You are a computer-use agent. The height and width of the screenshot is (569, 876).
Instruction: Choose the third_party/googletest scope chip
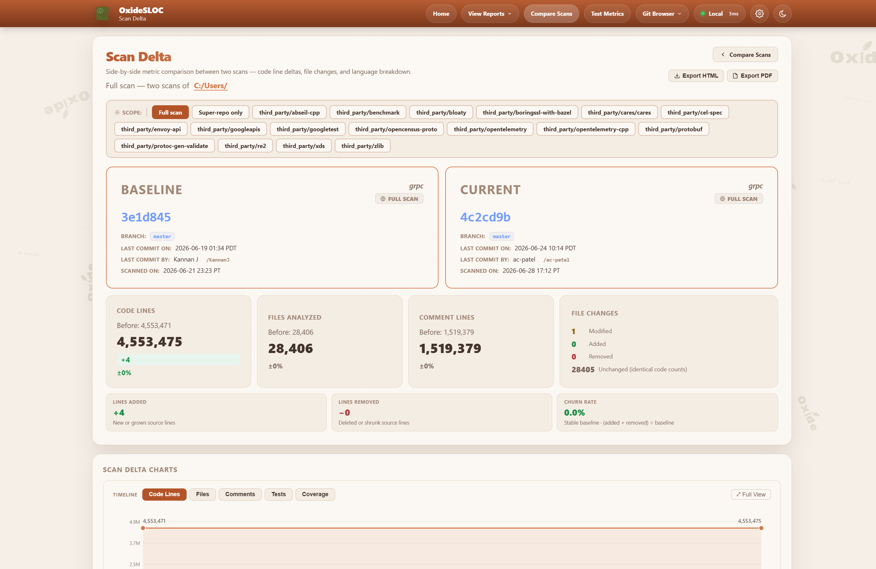pyautogui.click(x=307, y=129)
